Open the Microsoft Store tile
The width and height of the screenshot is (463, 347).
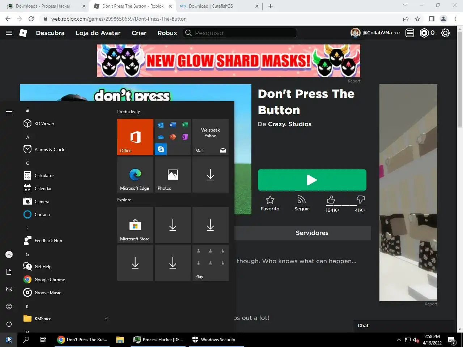click(x=135, y=225)
